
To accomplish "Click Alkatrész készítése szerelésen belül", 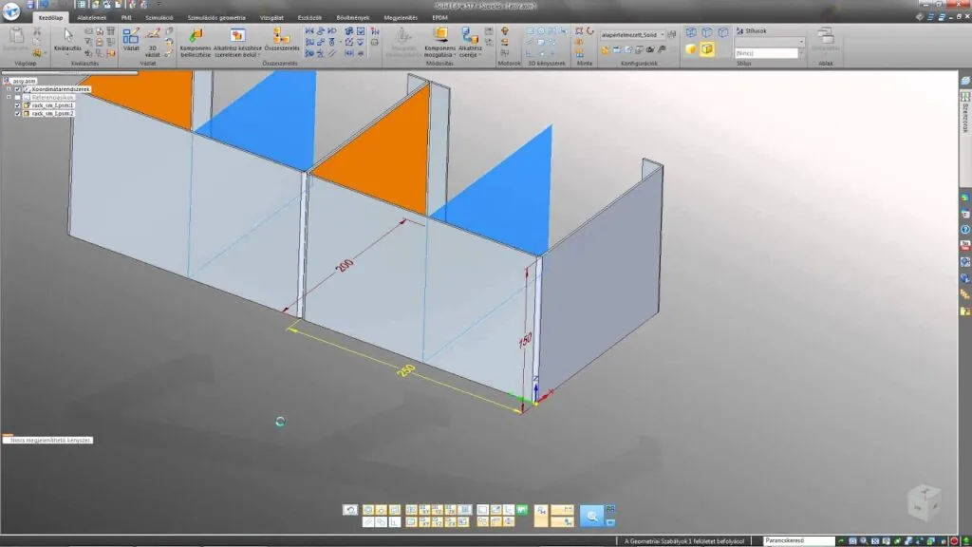I will 237,42.
